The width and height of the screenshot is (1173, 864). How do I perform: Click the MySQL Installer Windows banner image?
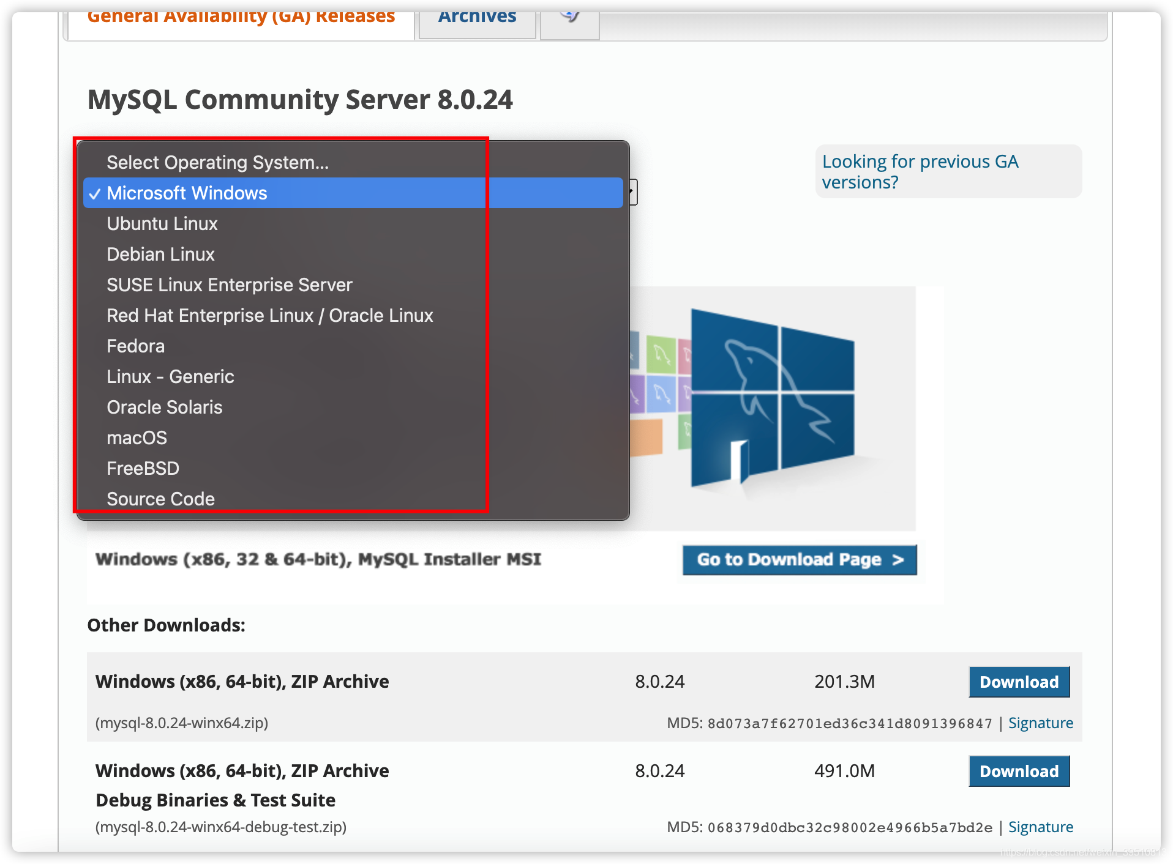tap(773, 408)
